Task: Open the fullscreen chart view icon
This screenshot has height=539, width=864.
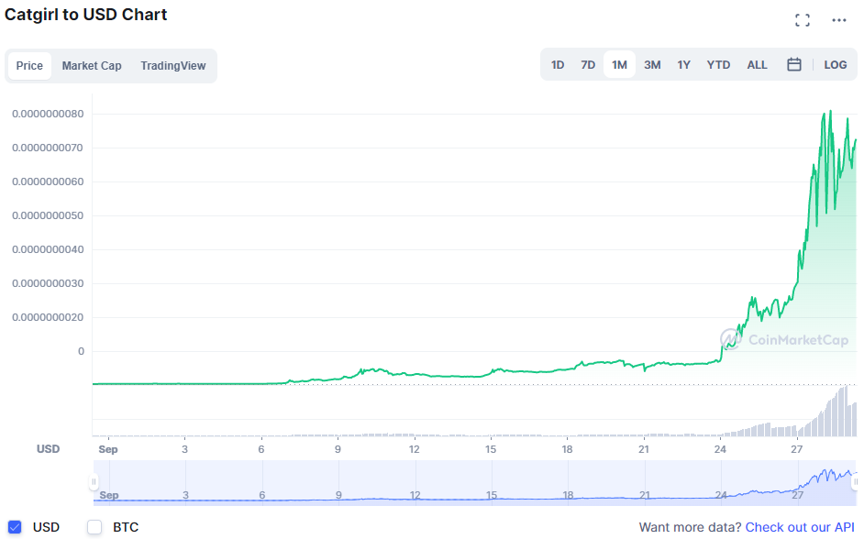Action: tap(803, 20)
